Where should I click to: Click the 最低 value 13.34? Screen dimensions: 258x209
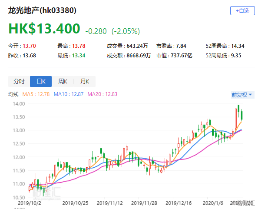[79, 56]
